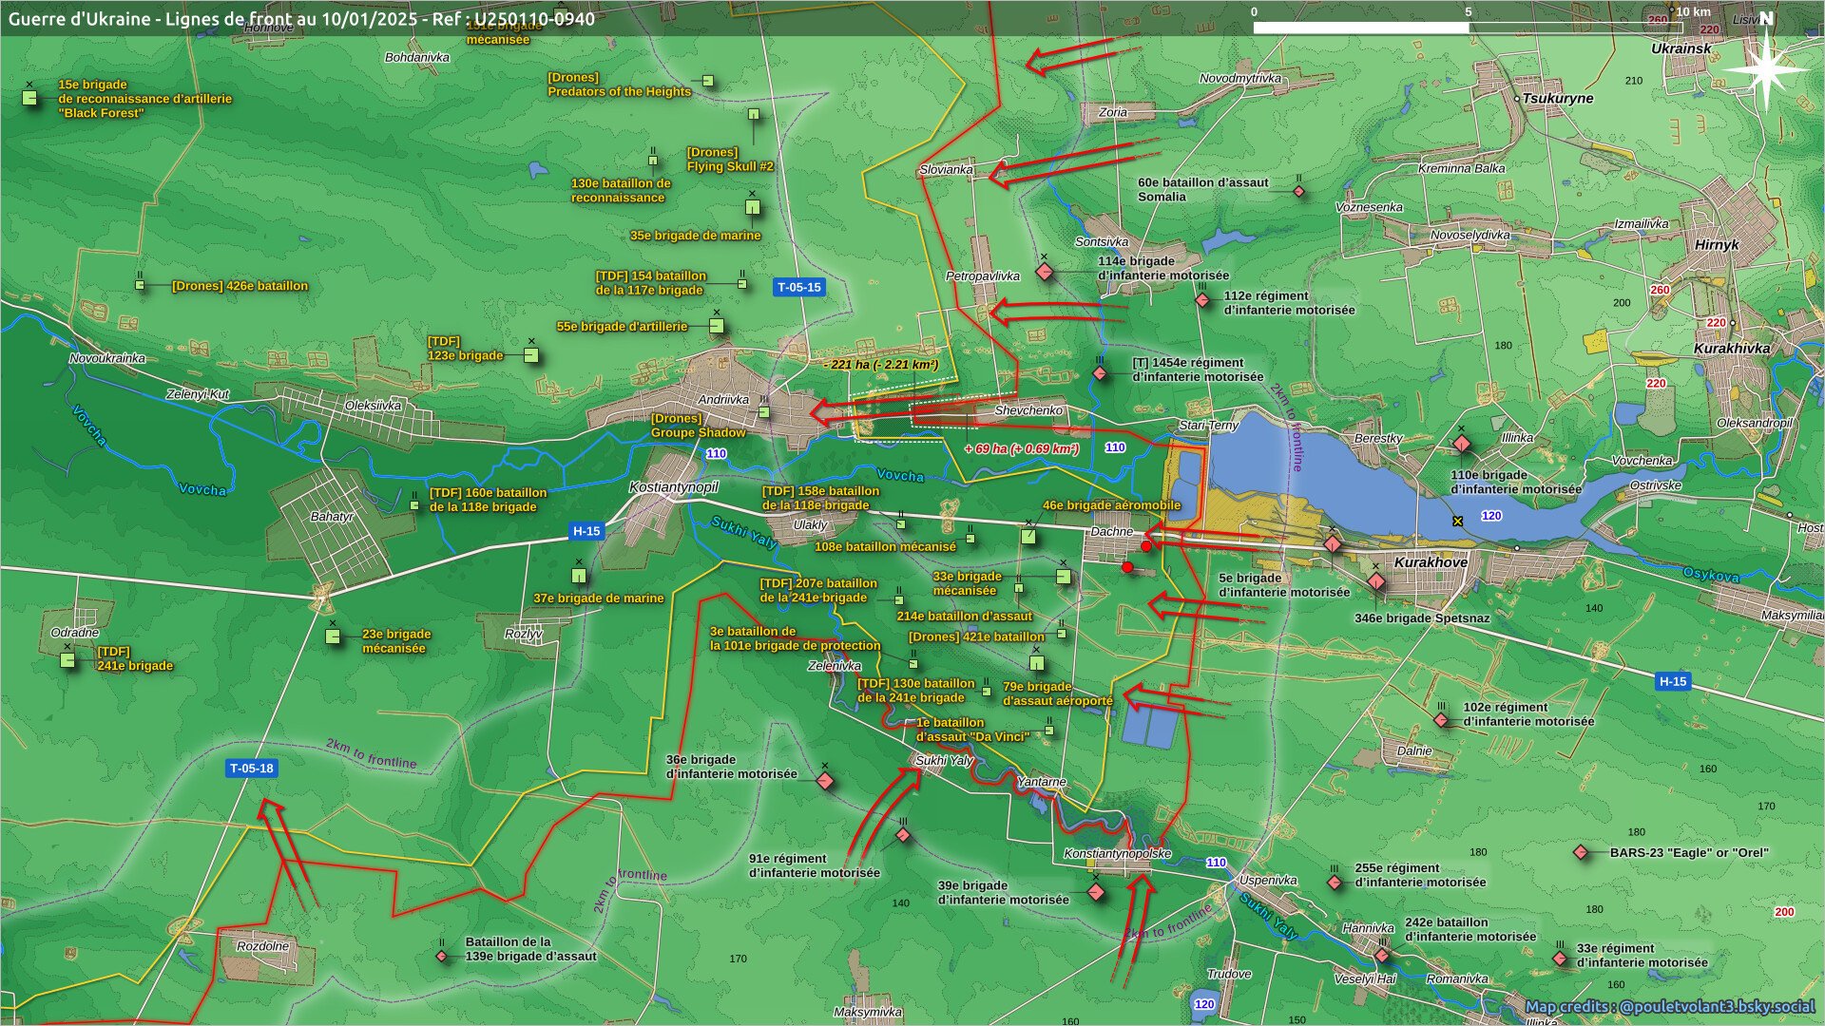1825x1026 pixels.
Task: Select the H-15 shield near Kostiantynopil
Action: [x=586, y=531]
